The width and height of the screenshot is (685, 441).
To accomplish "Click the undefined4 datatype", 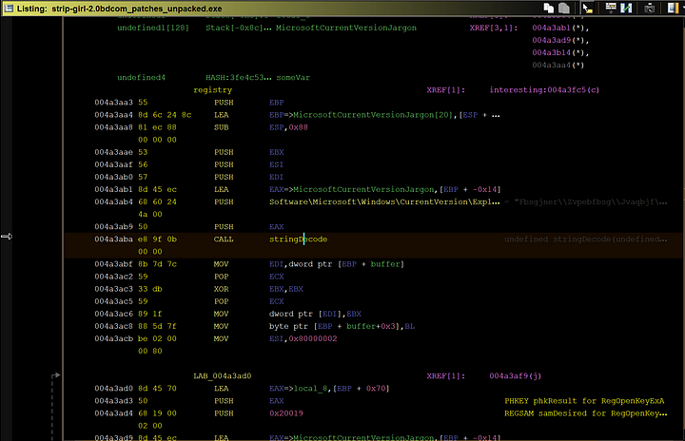I will click(141, 78).
